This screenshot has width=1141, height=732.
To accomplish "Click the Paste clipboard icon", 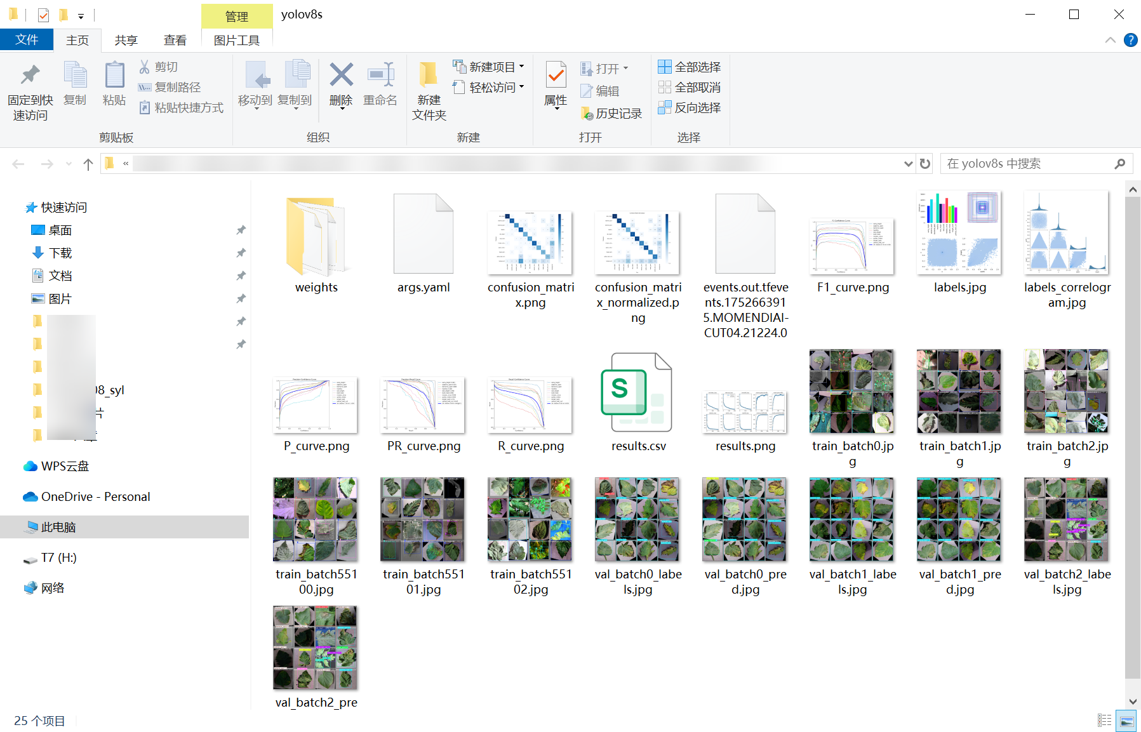I will (114, 75).
